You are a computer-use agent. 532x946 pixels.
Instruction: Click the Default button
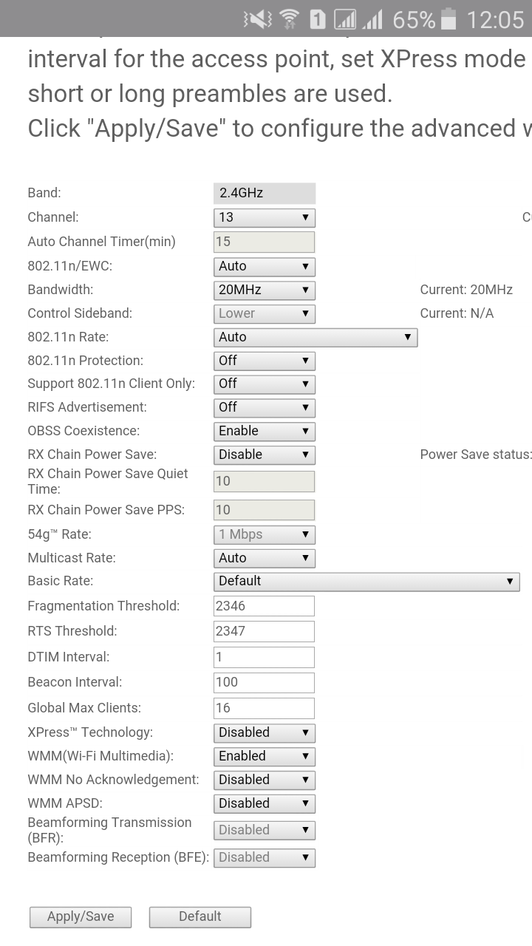click(200, 916)
